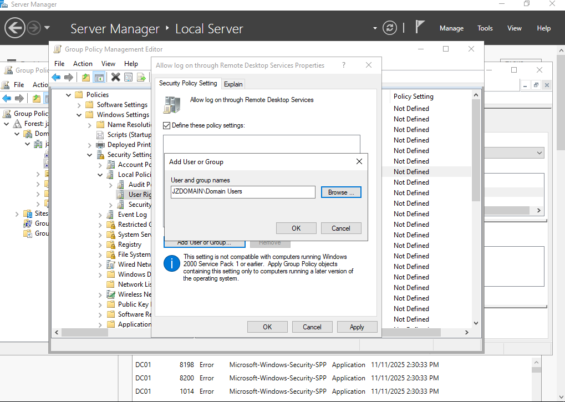Select the Deployed Printers node icon
Viewport: 565px width, 402px height.
[100, 144]
